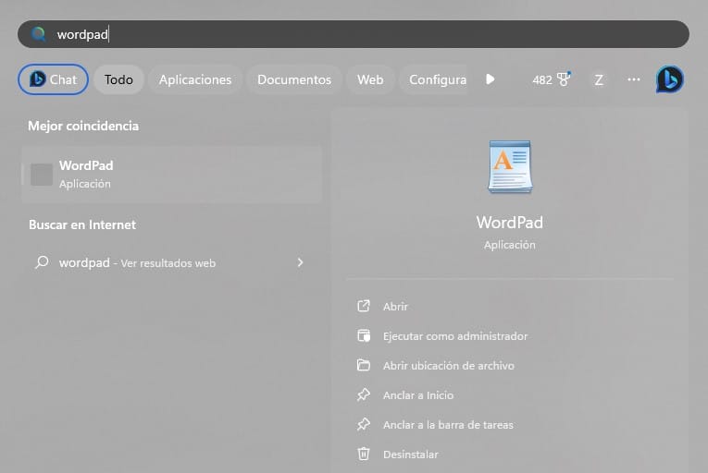
Task: Select Anclar a la barra de tareas
Action: coord(448,424)
